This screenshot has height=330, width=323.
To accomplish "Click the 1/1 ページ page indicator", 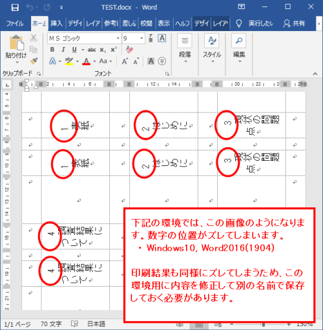I will tap(17, 324).
